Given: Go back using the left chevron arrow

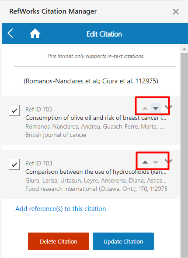Looking at the screenshot, I should [10, 33].
